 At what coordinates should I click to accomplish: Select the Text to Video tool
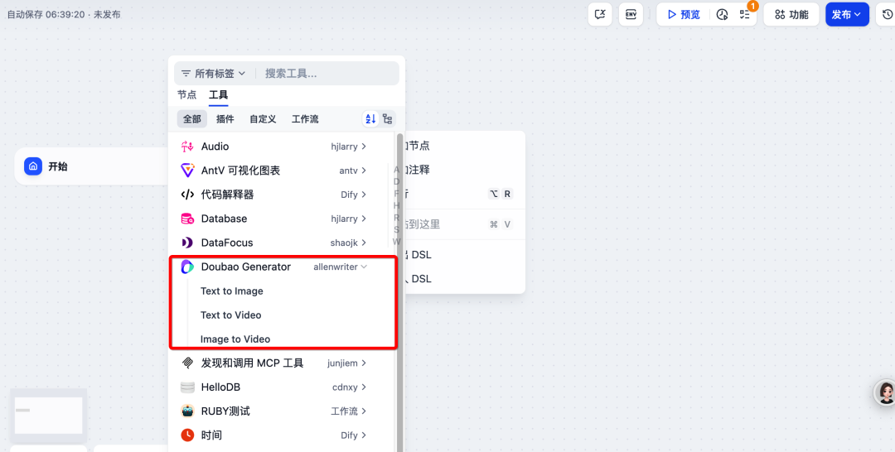230,315
